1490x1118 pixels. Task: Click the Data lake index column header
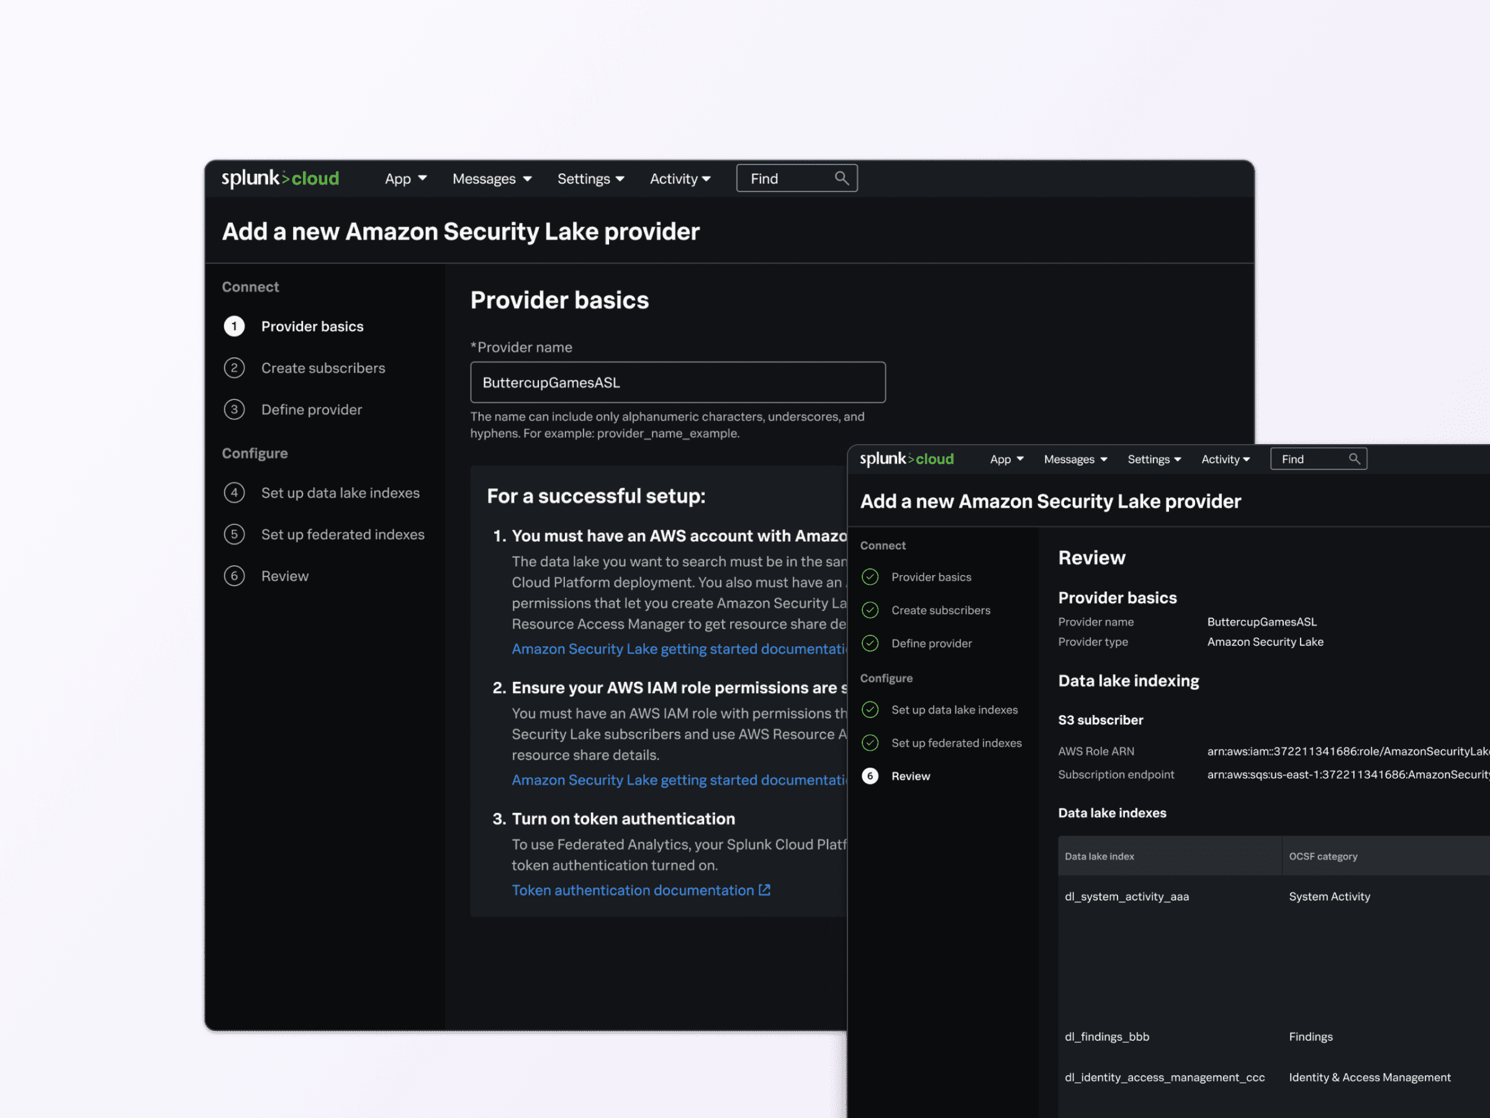[x=1099, y=857]
